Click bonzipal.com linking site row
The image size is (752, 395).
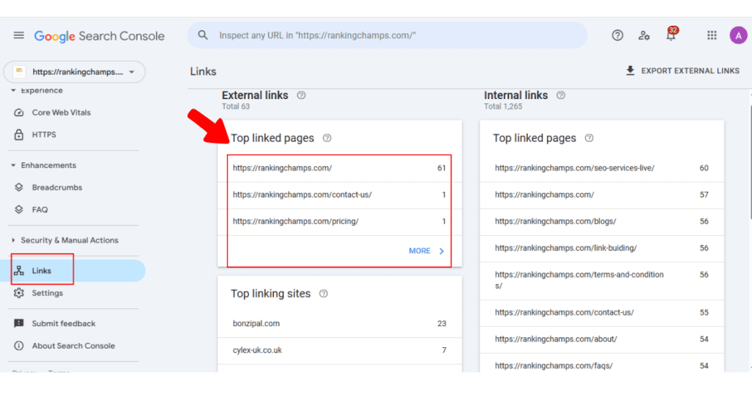(x=339, y=324)
